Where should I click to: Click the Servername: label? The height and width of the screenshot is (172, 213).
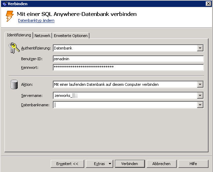pyautogui.click(x=32, y=96)
